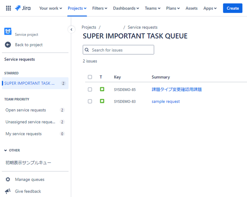
Task: Open the Open service requests queue
Action: coord(35,110)
